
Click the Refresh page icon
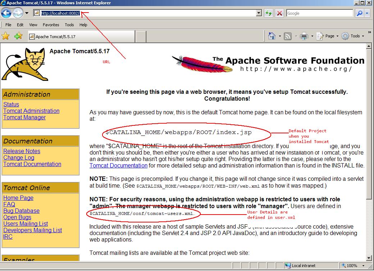click(269, 13)
